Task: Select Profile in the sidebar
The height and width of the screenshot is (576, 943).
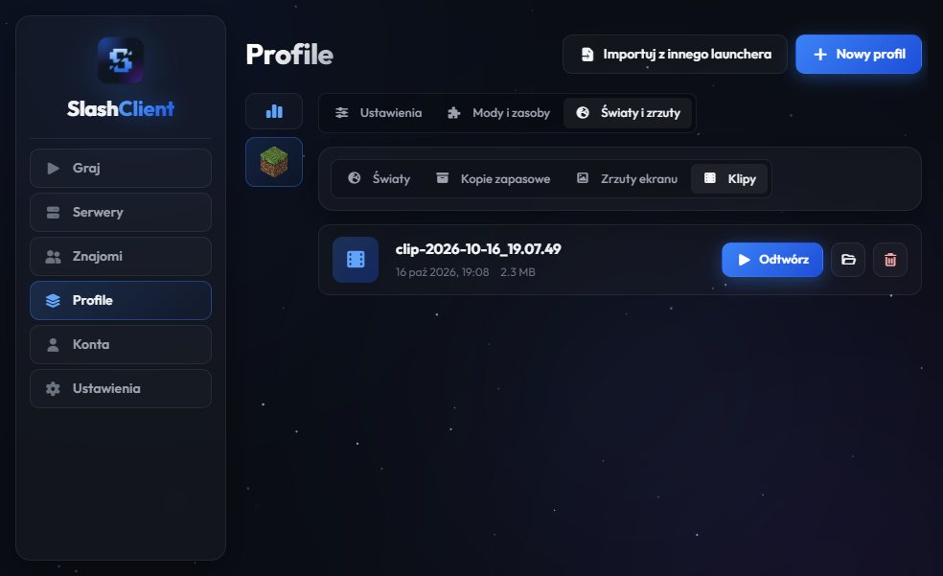Action: [x=121, y=300]
